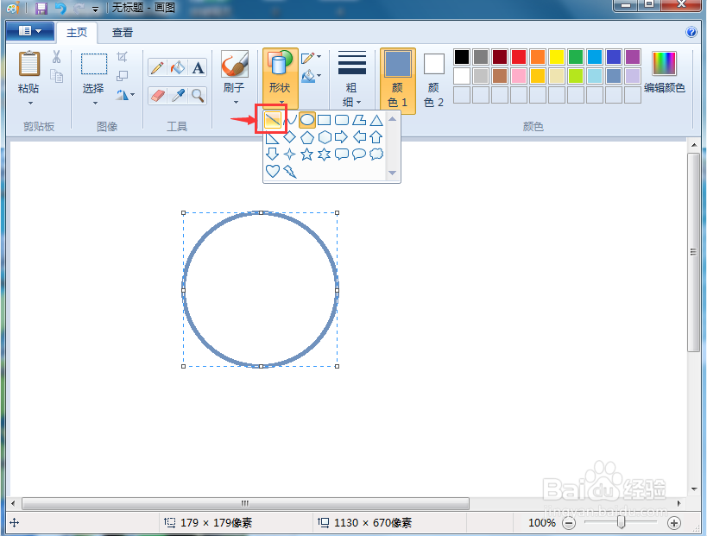Select the heart shape

(x=272, y=171)
